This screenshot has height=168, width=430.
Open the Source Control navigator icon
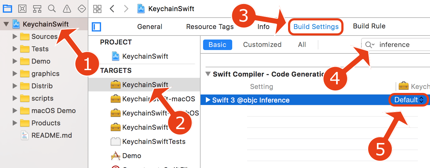tap(22, 9)
